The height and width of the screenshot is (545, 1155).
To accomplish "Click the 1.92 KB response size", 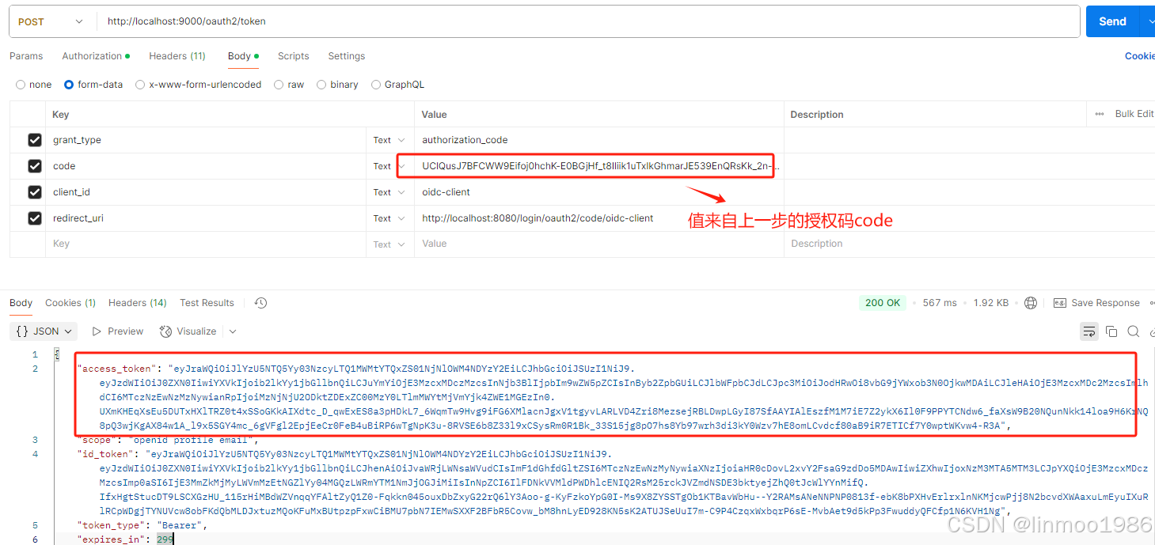I will click(991, 303).
